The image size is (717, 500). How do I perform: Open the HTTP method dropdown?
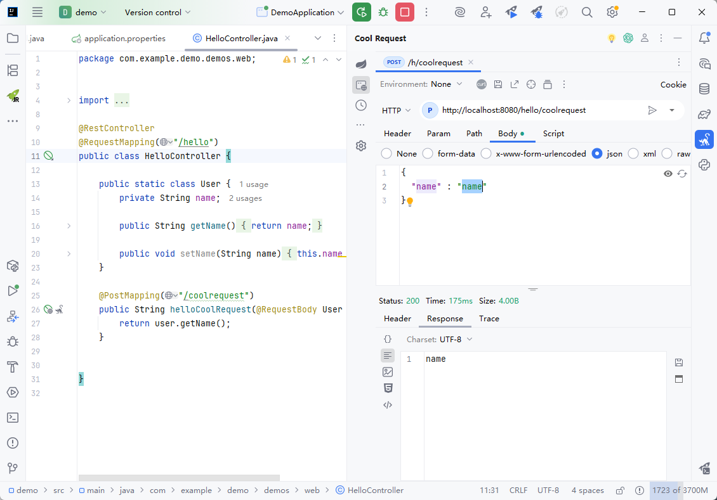coord(396,110)
